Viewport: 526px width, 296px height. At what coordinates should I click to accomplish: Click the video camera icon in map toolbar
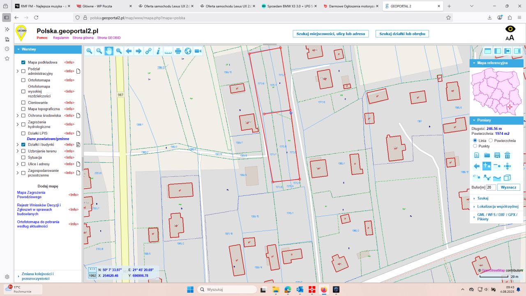click(198, 51)
